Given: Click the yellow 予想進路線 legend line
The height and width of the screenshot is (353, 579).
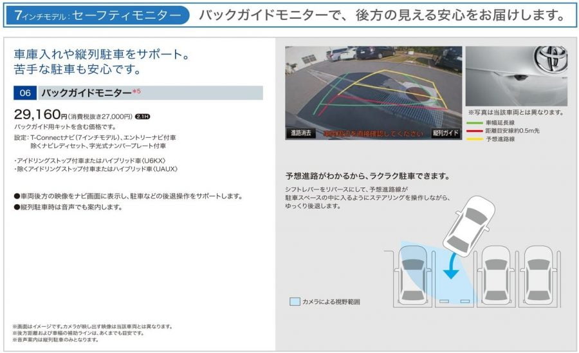Looking at the screenshot, I should (475, 138).
